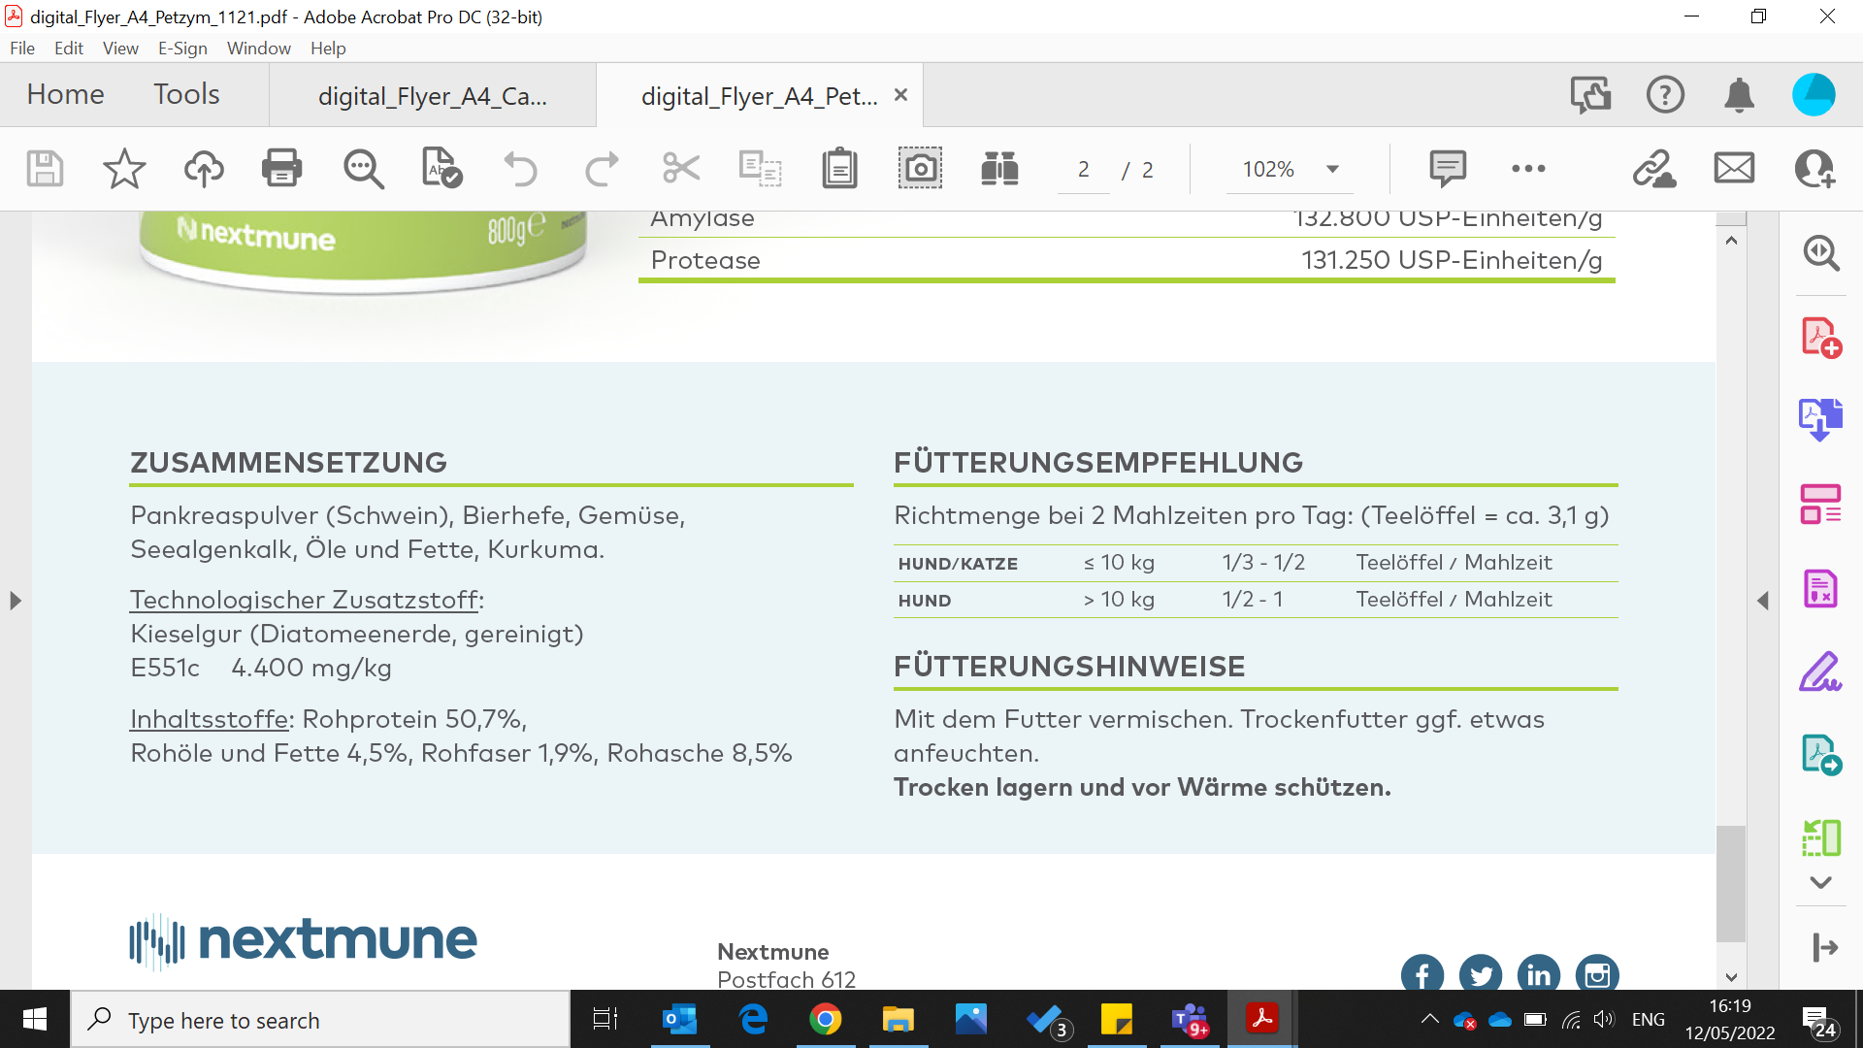Click the page number input field
The width and height of the screenshot is (1863, 1048).
pos(1083,170)
